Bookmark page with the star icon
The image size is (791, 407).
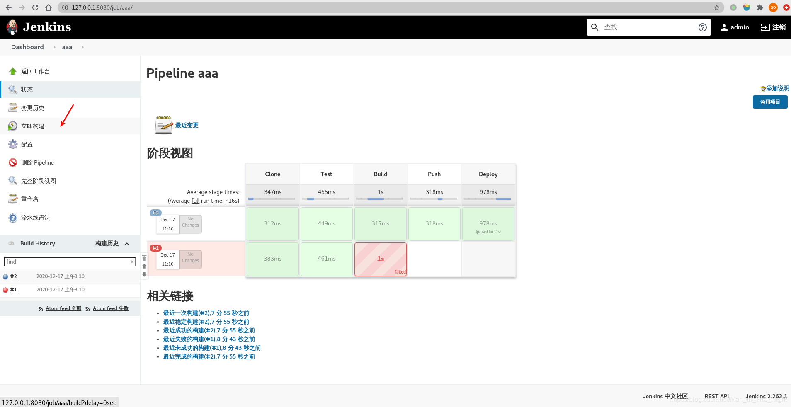tap(717, 7)
